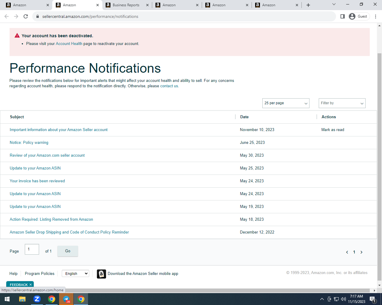
Task: Open the tab search chevron menu
Action: pos(334,4)
